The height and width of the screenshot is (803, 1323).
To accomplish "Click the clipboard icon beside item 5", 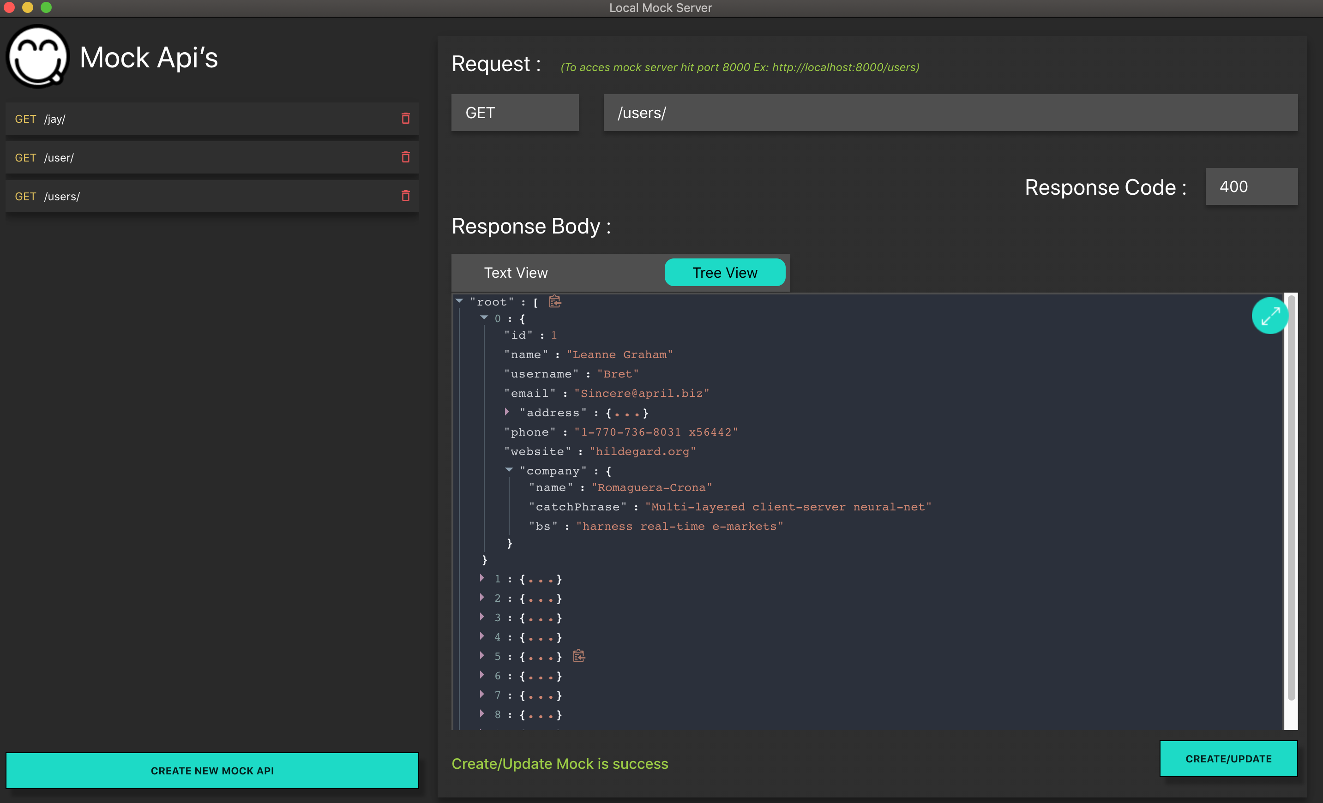I will pyautogui.click(x=579, y=656).
